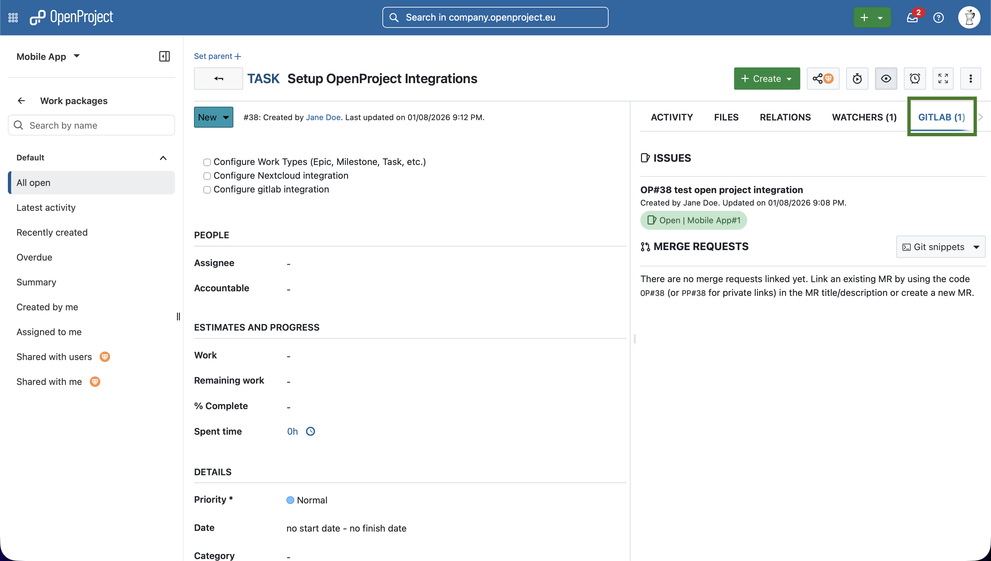Click enterprise badge next to Shared with me

(95, 382)
